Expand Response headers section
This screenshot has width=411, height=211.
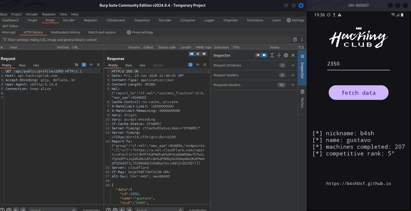pos(293,85)
